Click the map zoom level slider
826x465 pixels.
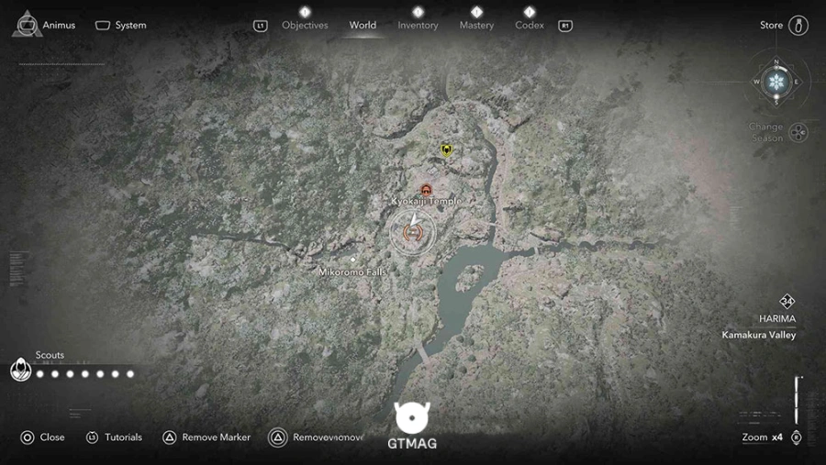[x=798, y=400]
